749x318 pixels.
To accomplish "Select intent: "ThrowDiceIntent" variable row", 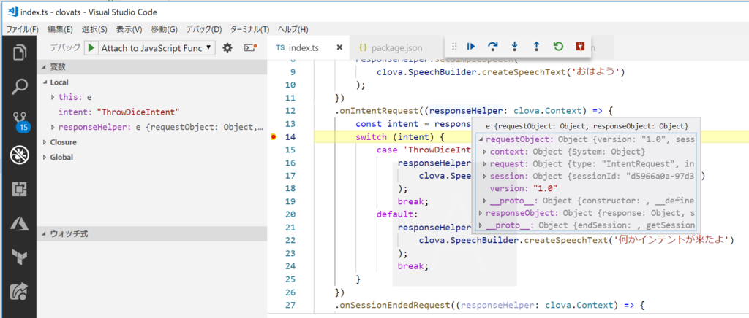I will click(x=151, y=112).
